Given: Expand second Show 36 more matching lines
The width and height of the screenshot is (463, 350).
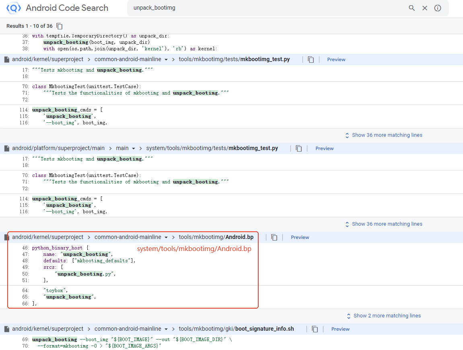Looking at the screenshot, I should point(384,224).
